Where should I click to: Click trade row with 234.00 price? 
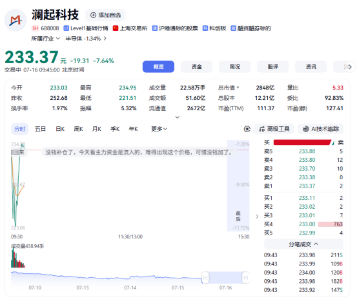pyautogui.click(x=303, y=273)
